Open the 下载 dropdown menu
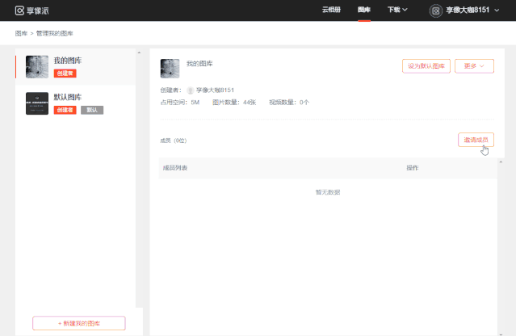The width and height of the screenshot is (516, 336). pyautogui.click(x=397, y=10)
